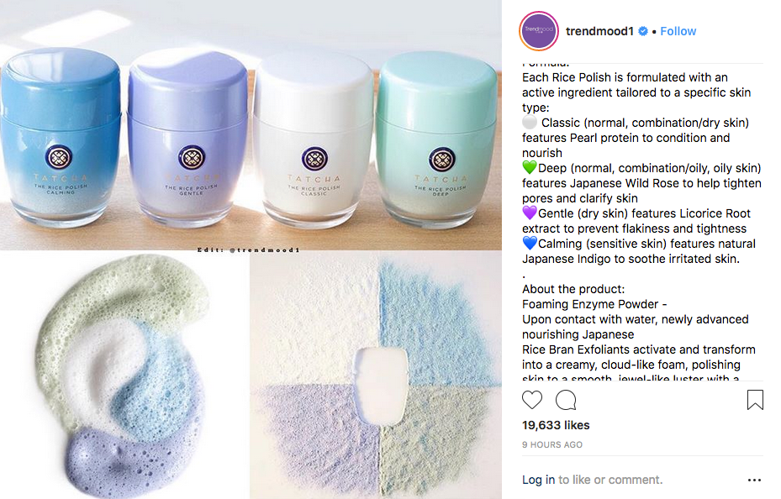Click the blue heart emoji before Calming
Image resolution: width=781 pixels, height=499 pixels.
pos(530,244)
